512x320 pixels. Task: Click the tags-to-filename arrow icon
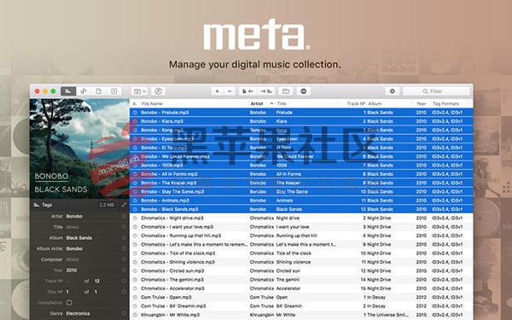coord(266,91)
